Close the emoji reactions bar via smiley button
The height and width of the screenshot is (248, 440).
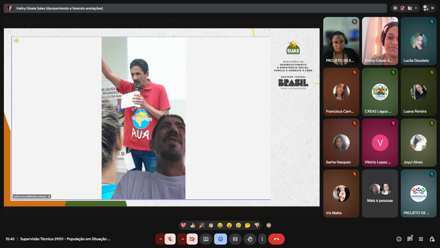click(x=220, y=239)
